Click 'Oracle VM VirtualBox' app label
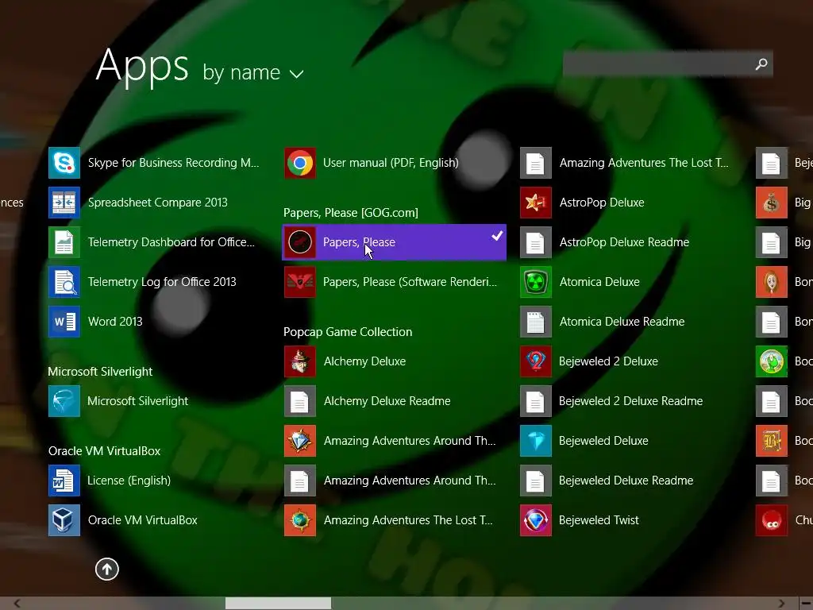Image resolution: width=813 pixels, height=610 pixels. 143,520
